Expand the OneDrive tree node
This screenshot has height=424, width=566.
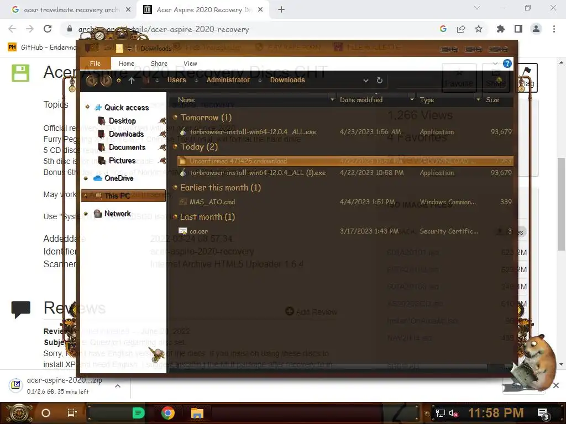tap(86, 178)
